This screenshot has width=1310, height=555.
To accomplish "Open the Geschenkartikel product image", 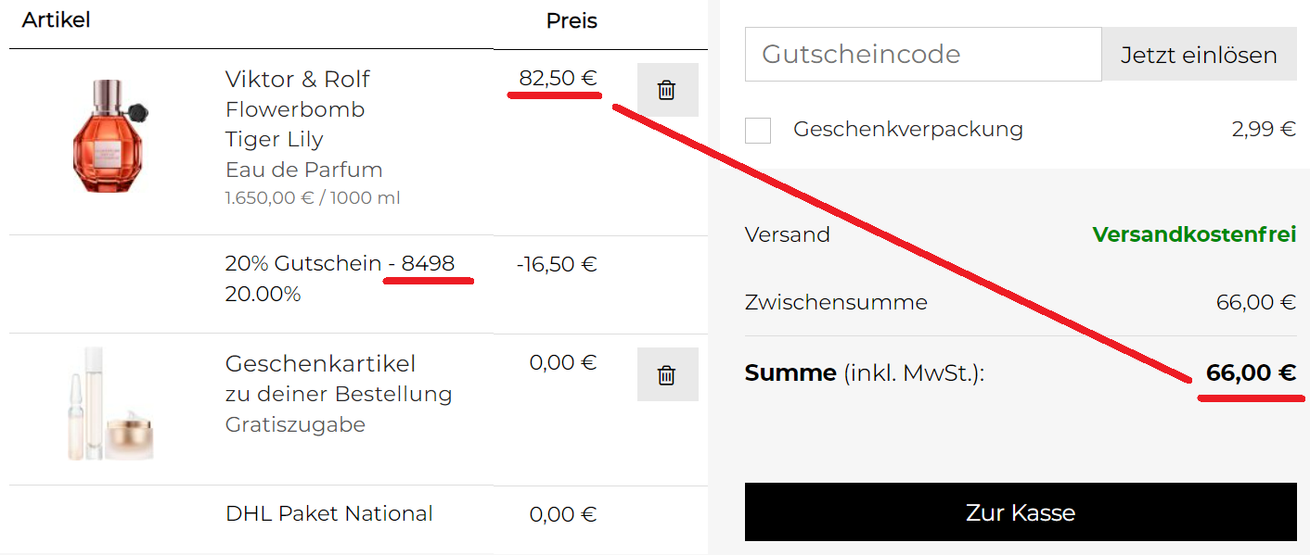I will (x=111, y=404).
